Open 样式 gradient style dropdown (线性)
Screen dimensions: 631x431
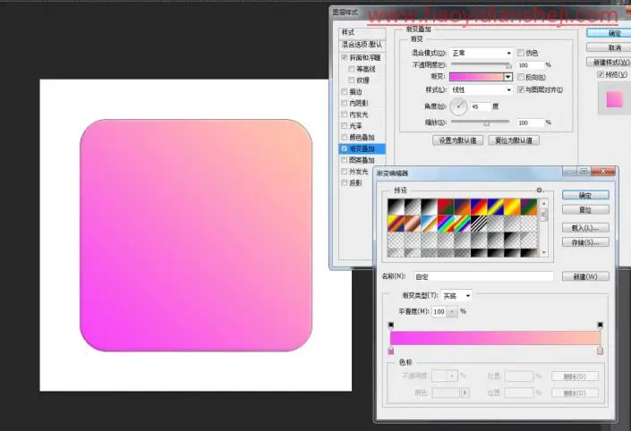click(482, 89)
